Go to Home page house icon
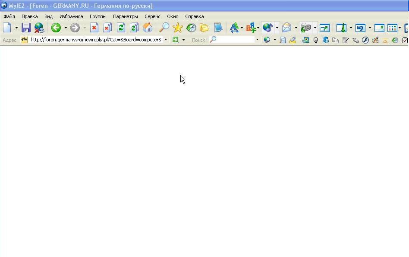This screenshot has height=257, width=409. pos(148,28)
